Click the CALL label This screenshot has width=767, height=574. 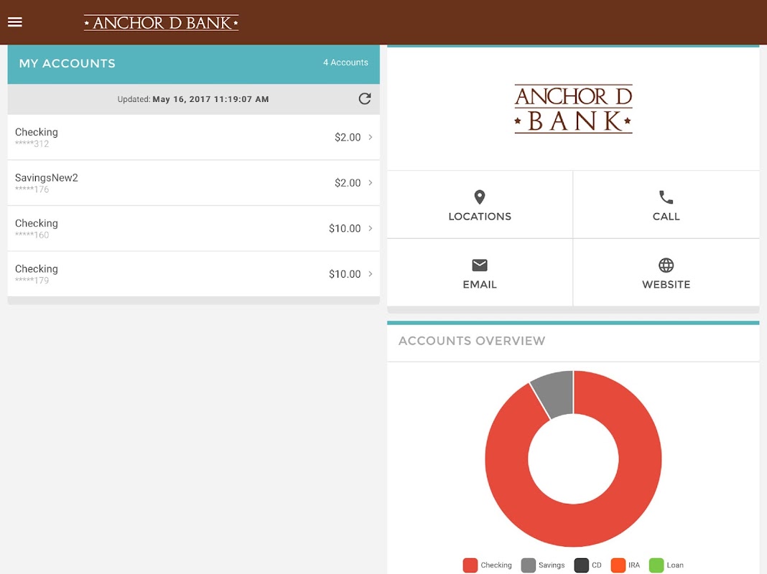666,217
